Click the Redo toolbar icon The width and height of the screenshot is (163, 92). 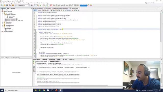coord(16,5)
